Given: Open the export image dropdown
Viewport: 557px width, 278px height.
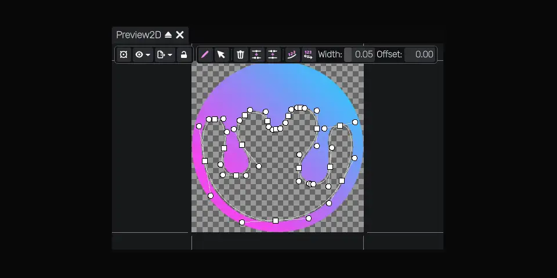Looking at the screenshot, I should (165, 54).
